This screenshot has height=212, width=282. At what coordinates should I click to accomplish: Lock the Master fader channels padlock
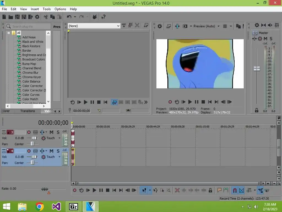[257, 110]
